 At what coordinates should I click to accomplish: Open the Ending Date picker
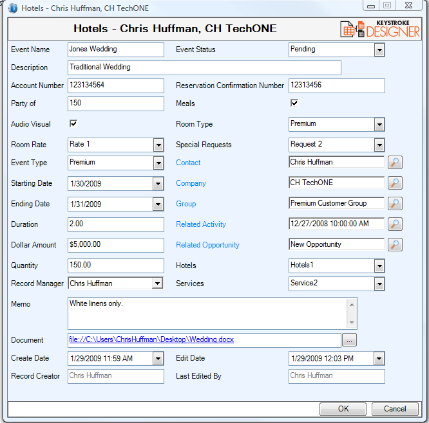coord(158,204)
